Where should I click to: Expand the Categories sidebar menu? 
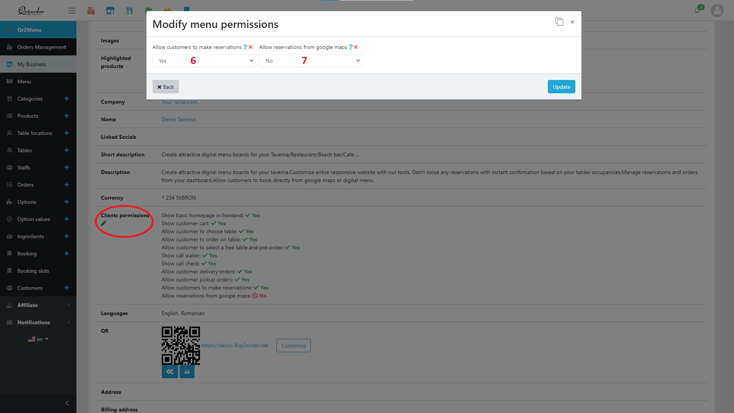[67, 98]
